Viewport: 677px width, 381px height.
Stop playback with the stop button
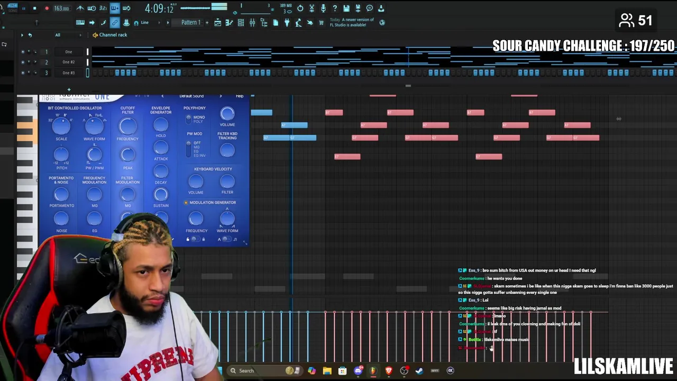click(34, 8)
